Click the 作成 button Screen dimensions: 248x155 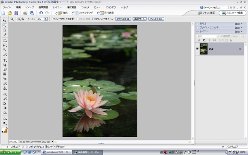pyautogui.click(x=62, y=13)
